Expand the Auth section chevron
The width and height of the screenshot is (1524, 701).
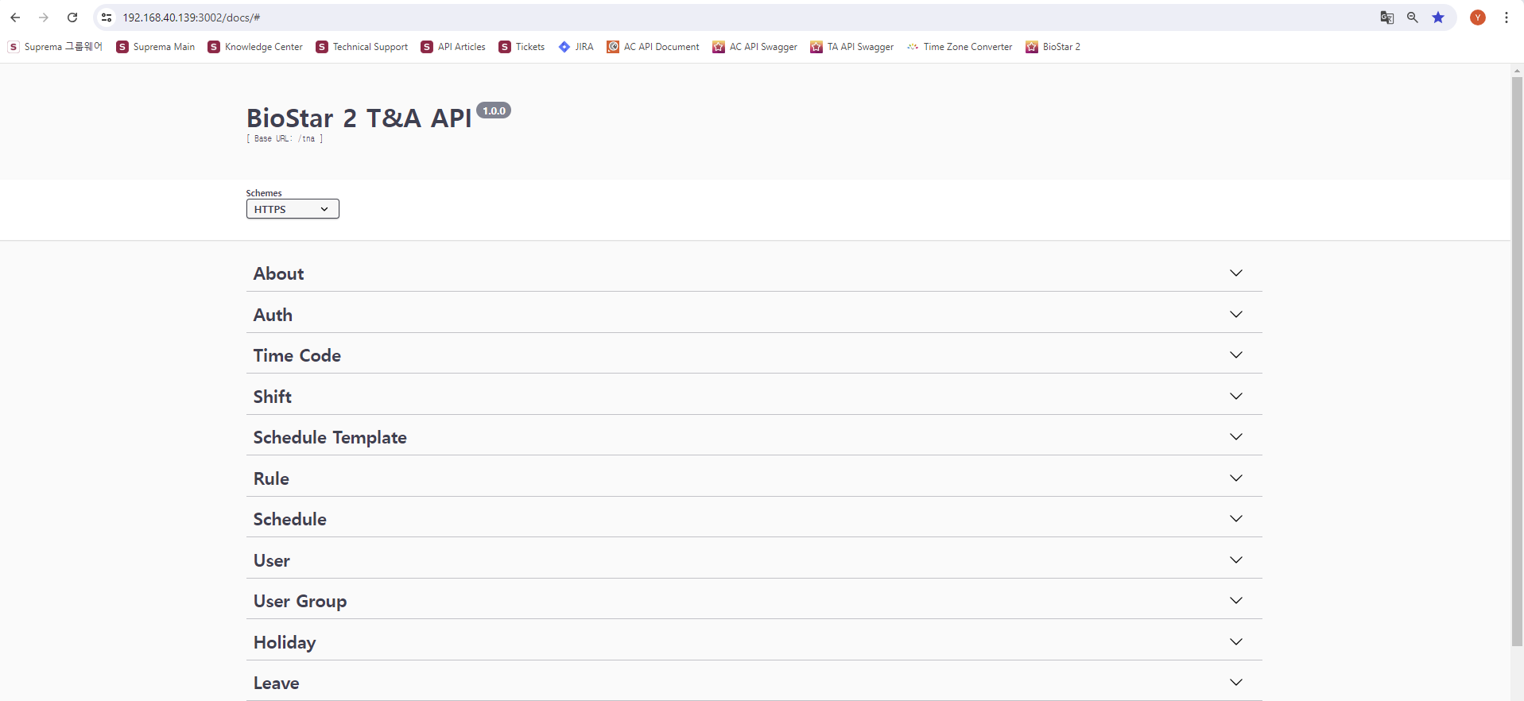[1236, 314]
